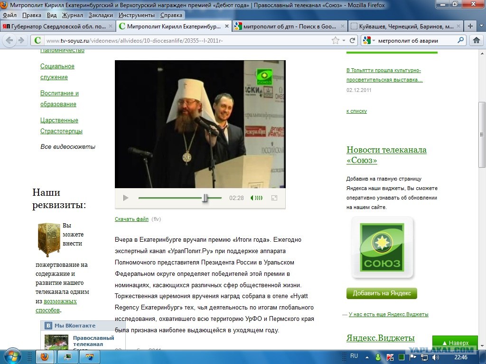Click the Firefox taskbar button
Screen dimensions: 486x364
coord(45,357)
